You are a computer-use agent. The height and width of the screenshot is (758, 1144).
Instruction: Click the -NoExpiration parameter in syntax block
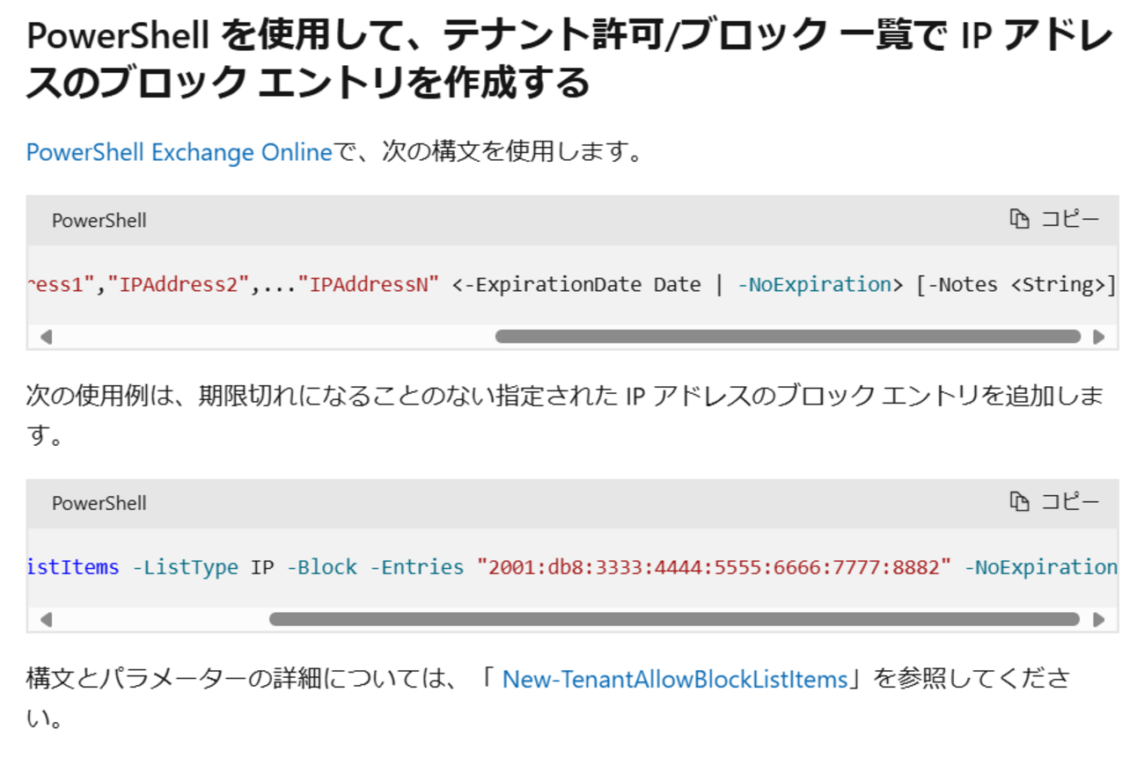click(x=814, y=285)
